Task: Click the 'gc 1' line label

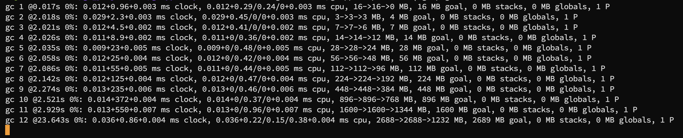Action: pyautogui.click(x=14, y=7)
